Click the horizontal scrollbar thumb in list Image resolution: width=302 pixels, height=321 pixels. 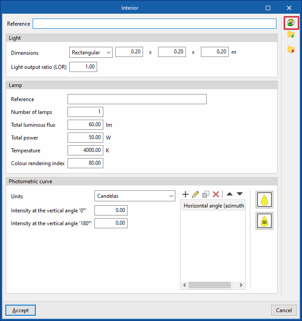tap(210, 285)
